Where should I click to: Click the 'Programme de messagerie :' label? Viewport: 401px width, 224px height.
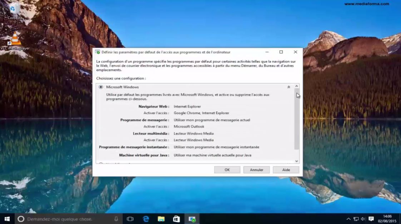click(x=145, y=120)
